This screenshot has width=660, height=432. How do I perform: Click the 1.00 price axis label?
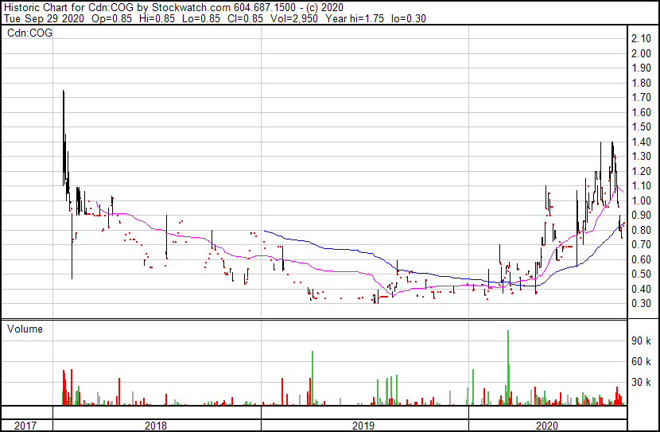tap(641, 200)
